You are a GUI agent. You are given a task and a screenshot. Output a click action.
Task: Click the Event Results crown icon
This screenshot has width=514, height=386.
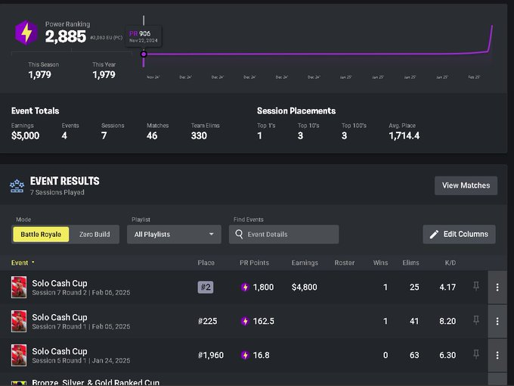click(x=17, y=185)
